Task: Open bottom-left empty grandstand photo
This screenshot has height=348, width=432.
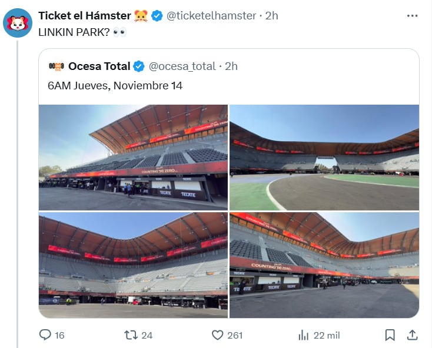Action: pos(133,265)
